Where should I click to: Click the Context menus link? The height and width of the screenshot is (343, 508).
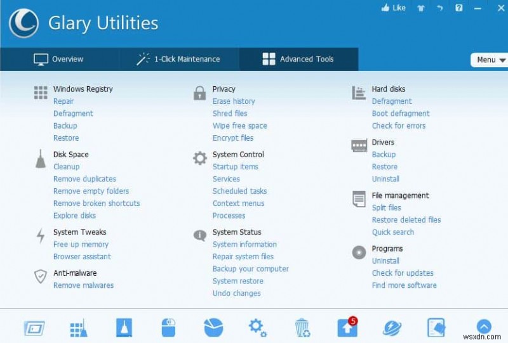[x=239, y=204]
